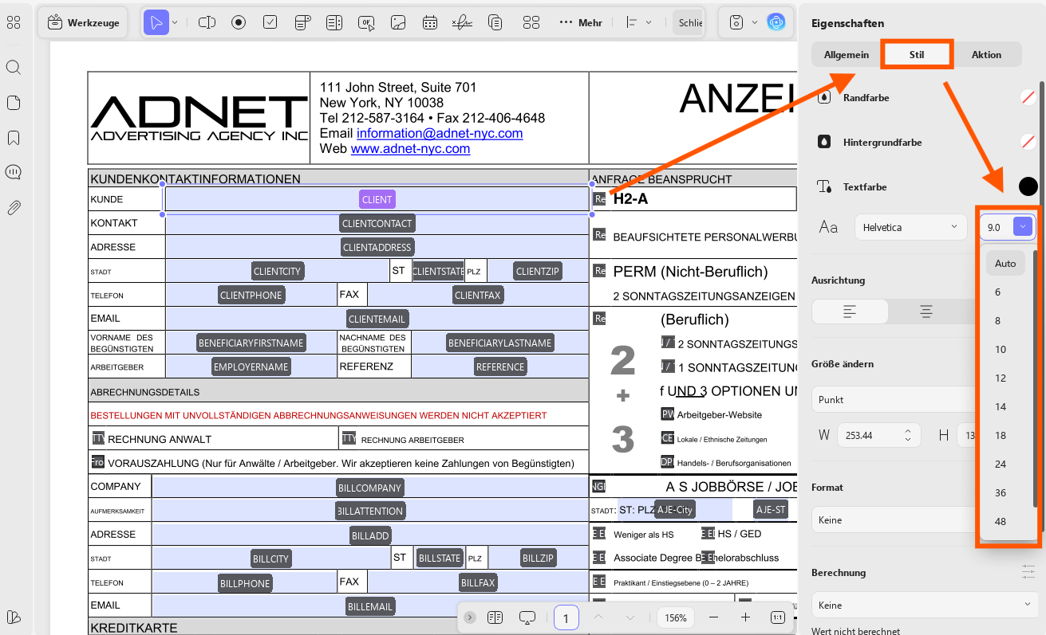Pick font size 12 from list

[1001, 378]
